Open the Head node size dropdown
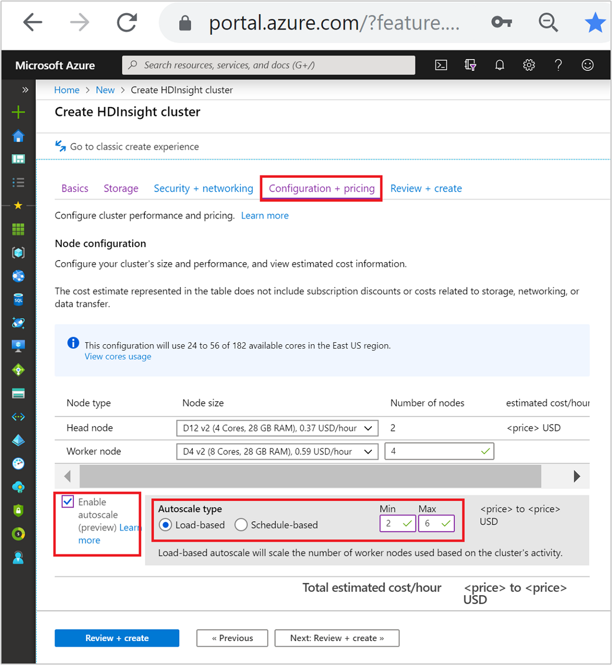This screenshot has width=612, height=665. (x=277, y=428)
